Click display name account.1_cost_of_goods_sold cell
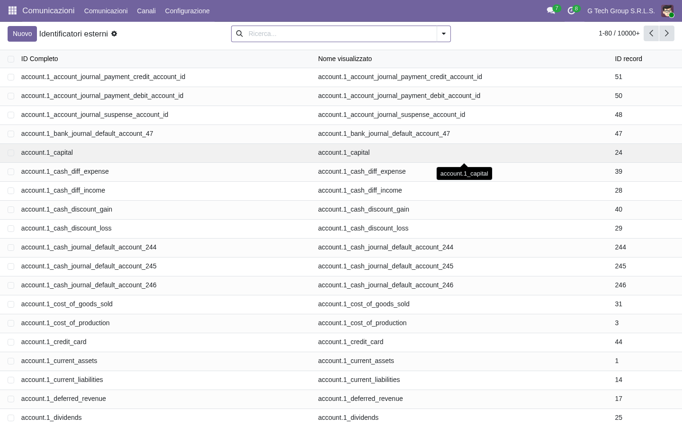Viewport: 682px width, 426px height. pos(364,304)
